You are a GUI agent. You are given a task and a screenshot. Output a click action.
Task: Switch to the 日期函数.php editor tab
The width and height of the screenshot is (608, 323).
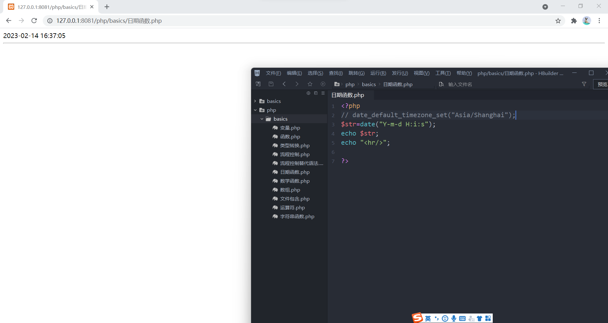click(347, 95)
